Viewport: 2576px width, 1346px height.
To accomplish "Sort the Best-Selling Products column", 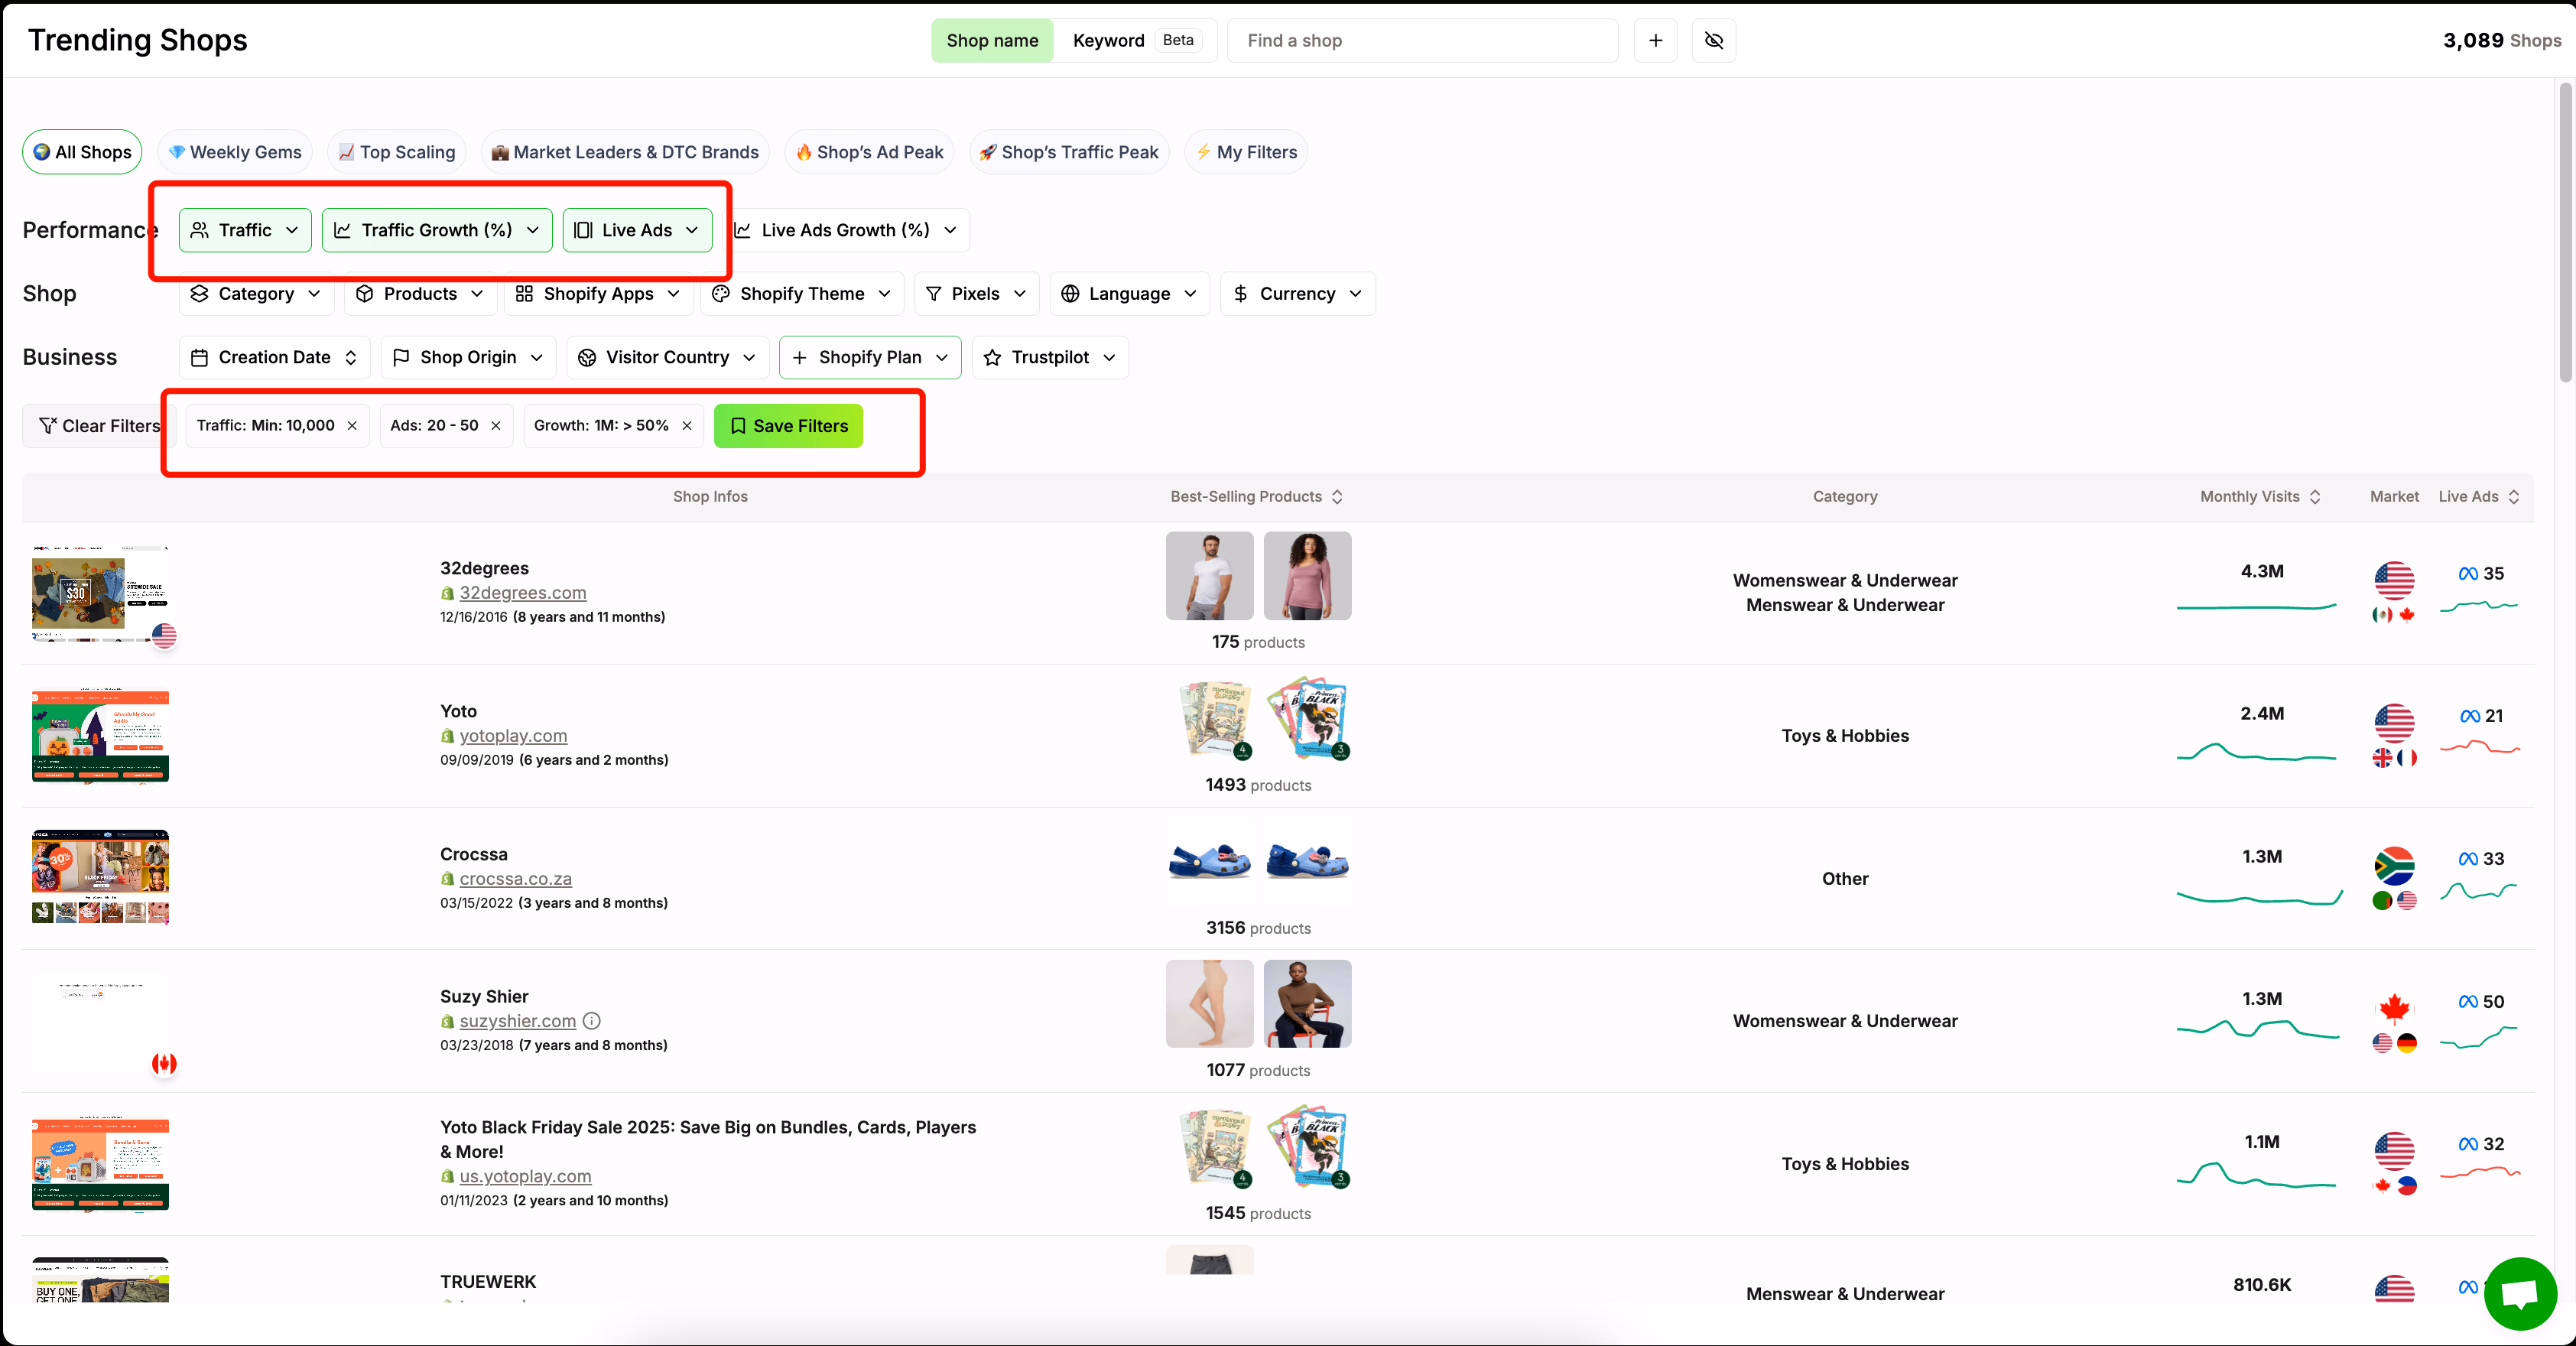I will 1339,496.
